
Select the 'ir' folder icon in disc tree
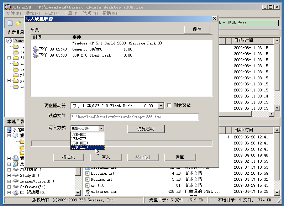tap(16, 64)
